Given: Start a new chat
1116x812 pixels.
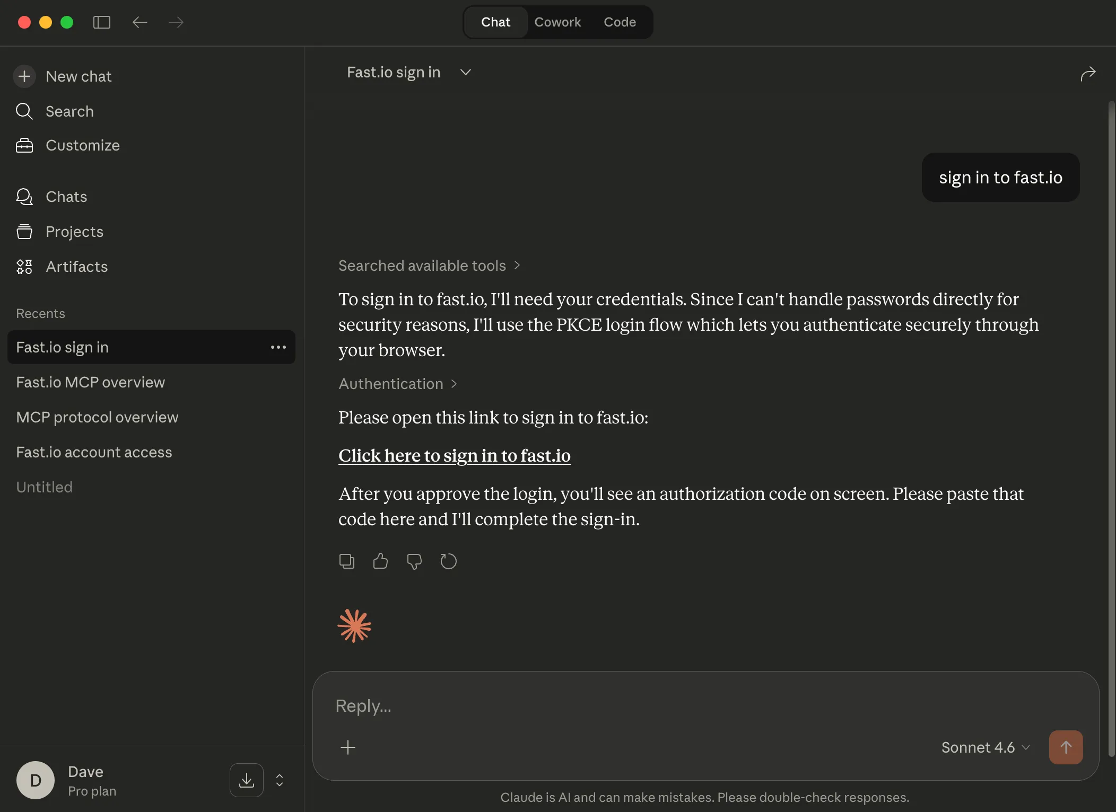Looking at the screenshot, I should 79,76.
